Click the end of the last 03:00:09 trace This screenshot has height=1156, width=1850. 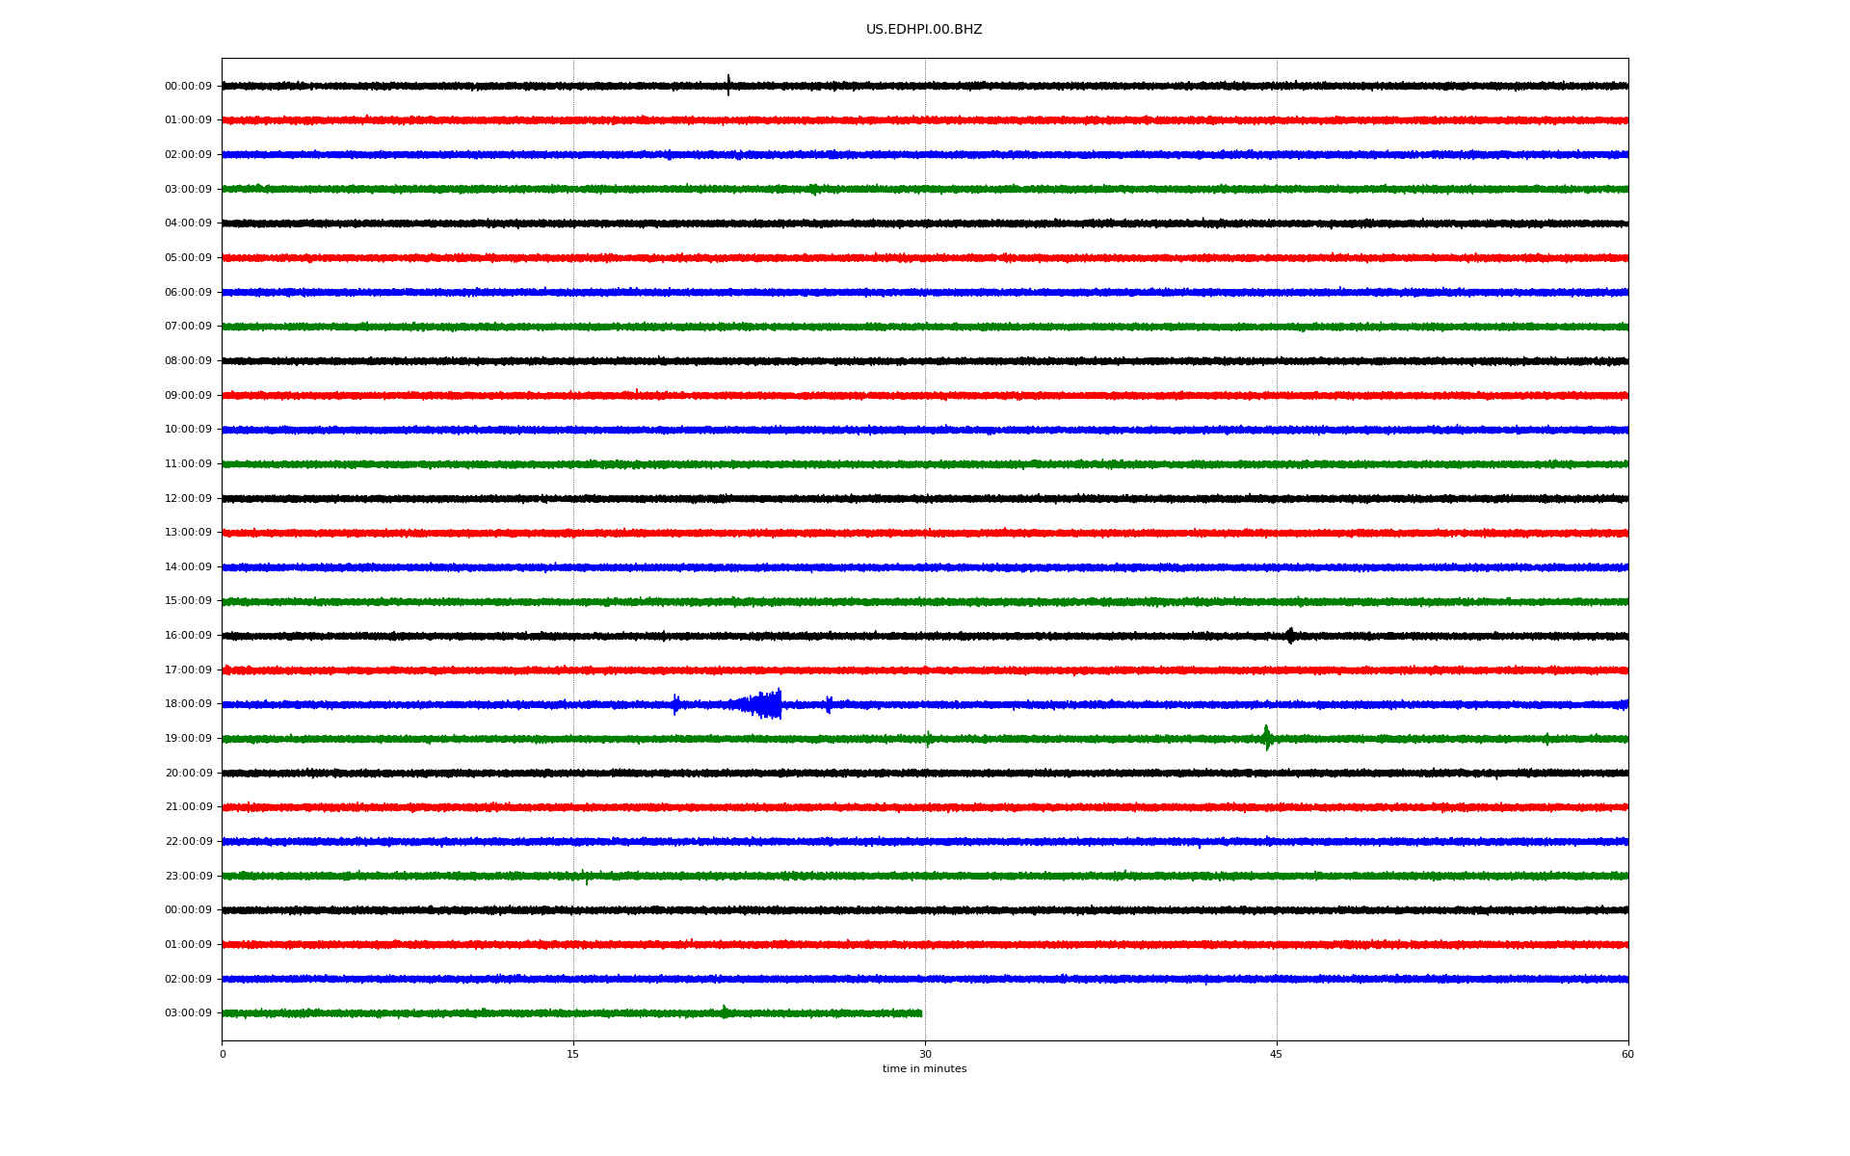(920, 1013)
